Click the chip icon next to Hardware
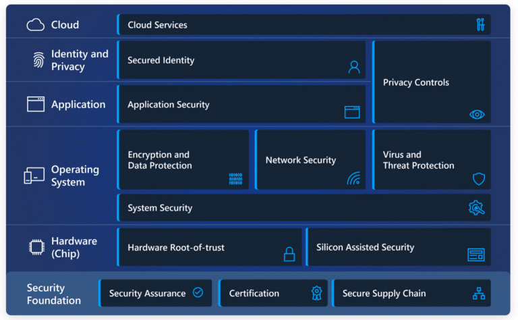The width and height of the screenshot is (518, 320). tap(36, 248)
